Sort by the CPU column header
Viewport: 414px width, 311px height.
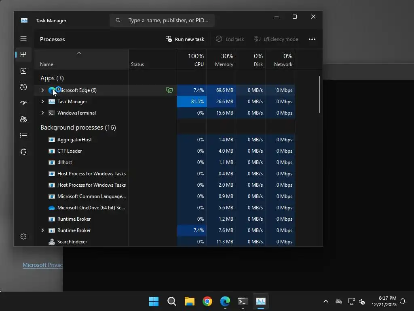point(192,59)
